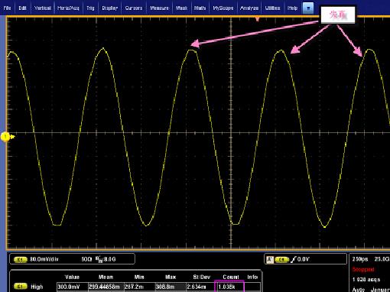The image size is (390, 292).
Task: Open the dropdown arrow button after Help
Action: [308, 8]
